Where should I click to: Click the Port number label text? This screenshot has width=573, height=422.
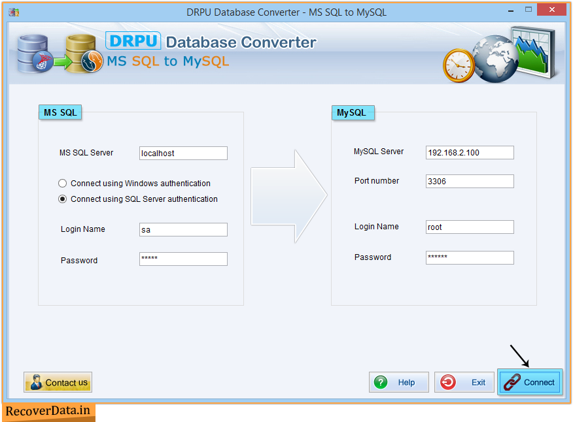377,181
